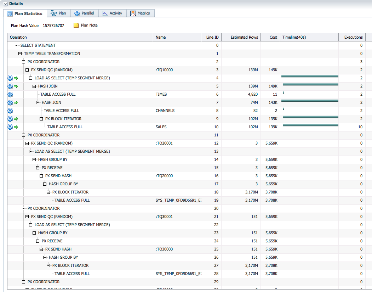The height and width of the screenshot is (292, 372).
Task: Collapse HASH GROUP BY node at line 14
Action: pyautogui.click(x=34, y=160)
